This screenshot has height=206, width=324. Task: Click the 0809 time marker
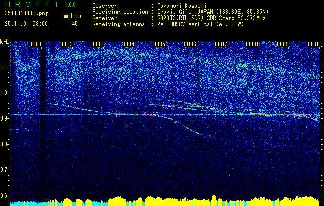click(283, 44)
